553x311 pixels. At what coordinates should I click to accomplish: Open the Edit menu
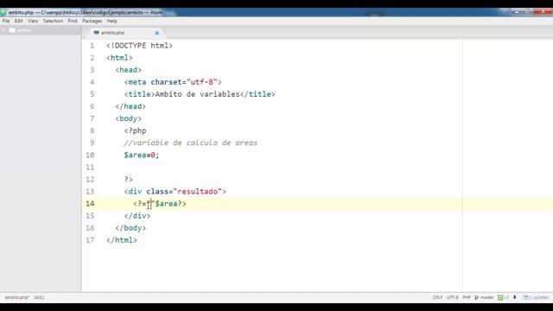[18, 21]
